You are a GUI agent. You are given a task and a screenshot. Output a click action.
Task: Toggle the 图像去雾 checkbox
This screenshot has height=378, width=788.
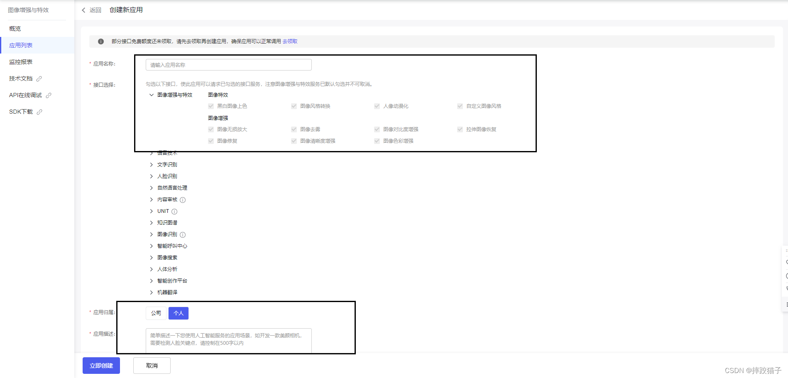tap(294, 129)
